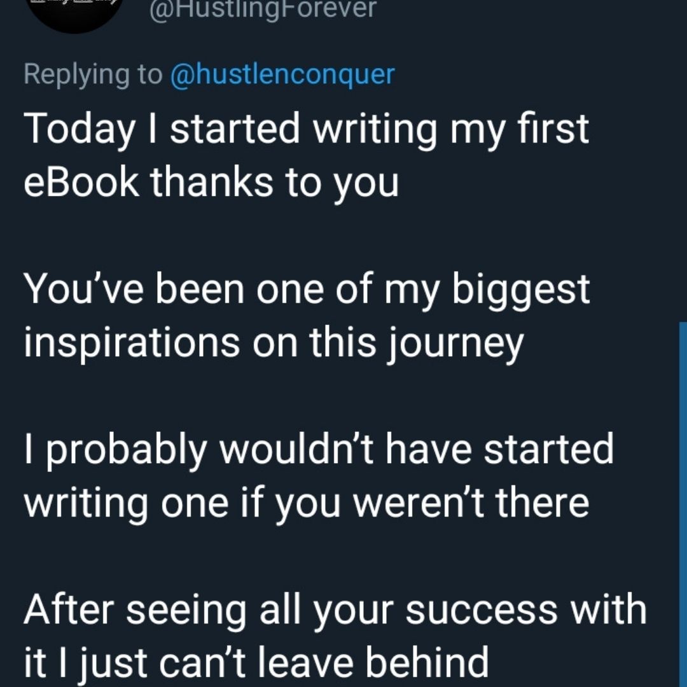Screen dimensions: 687x687
Task: Tap the line "I probably wouldn't have started"
Action: click(319, 450)
